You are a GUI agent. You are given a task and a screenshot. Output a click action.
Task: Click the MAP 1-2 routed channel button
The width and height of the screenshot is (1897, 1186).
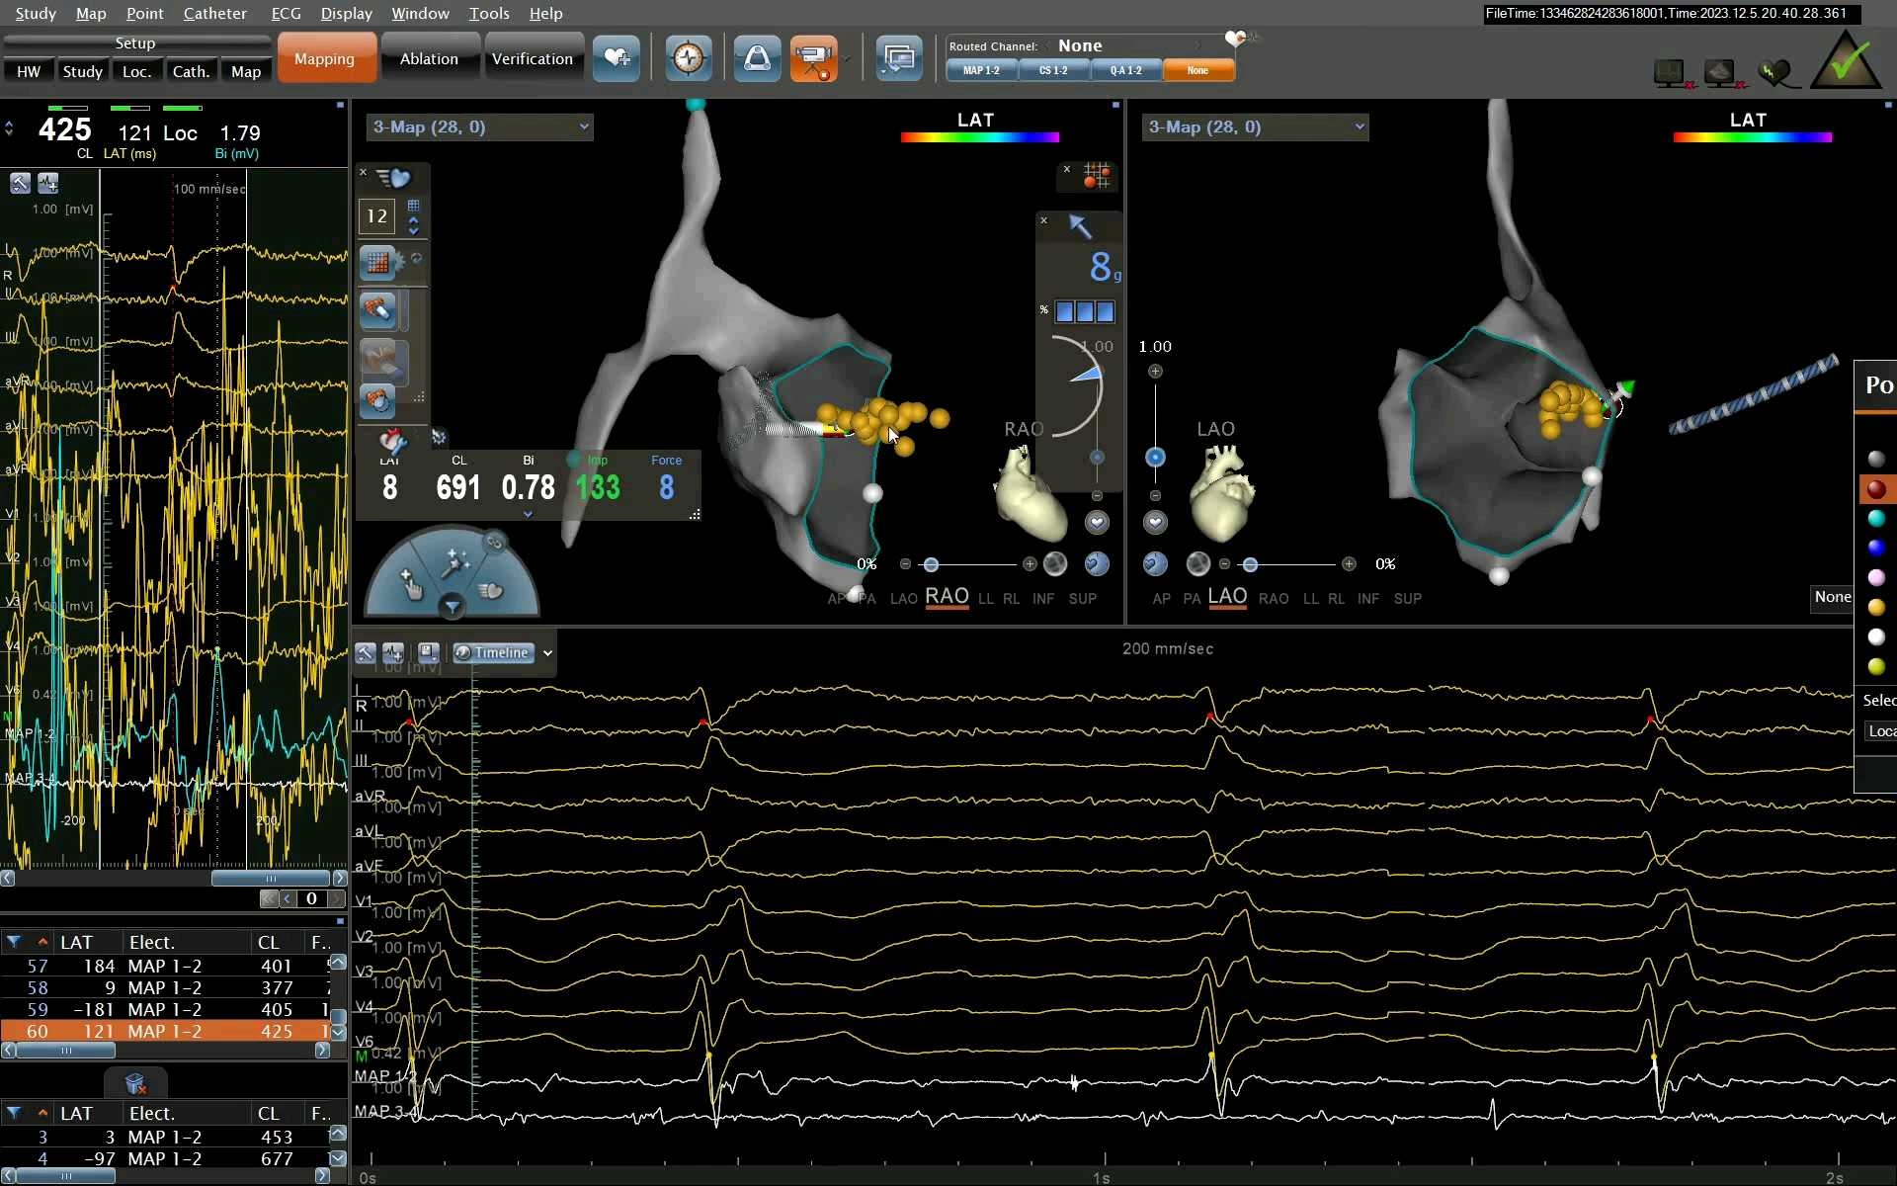pos(981,70)
